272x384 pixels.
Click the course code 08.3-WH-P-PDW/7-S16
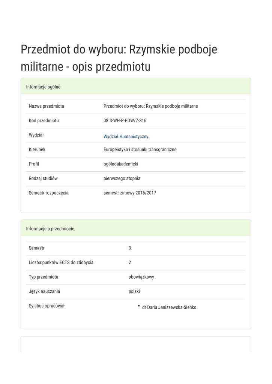pos(125,121)
